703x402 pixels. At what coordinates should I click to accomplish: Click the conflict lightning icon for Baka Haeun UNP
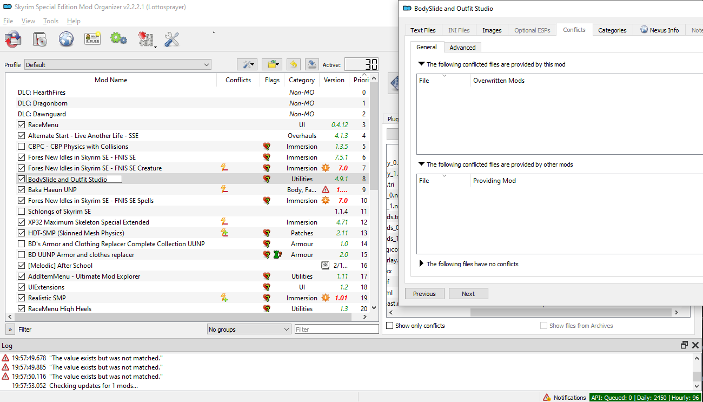click(x=224, y=189)
